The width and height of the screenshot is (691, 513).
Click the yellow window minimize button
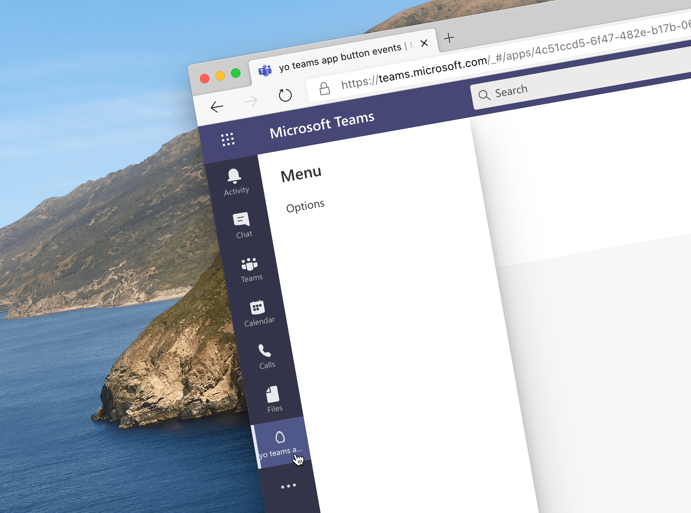(220, 76)
